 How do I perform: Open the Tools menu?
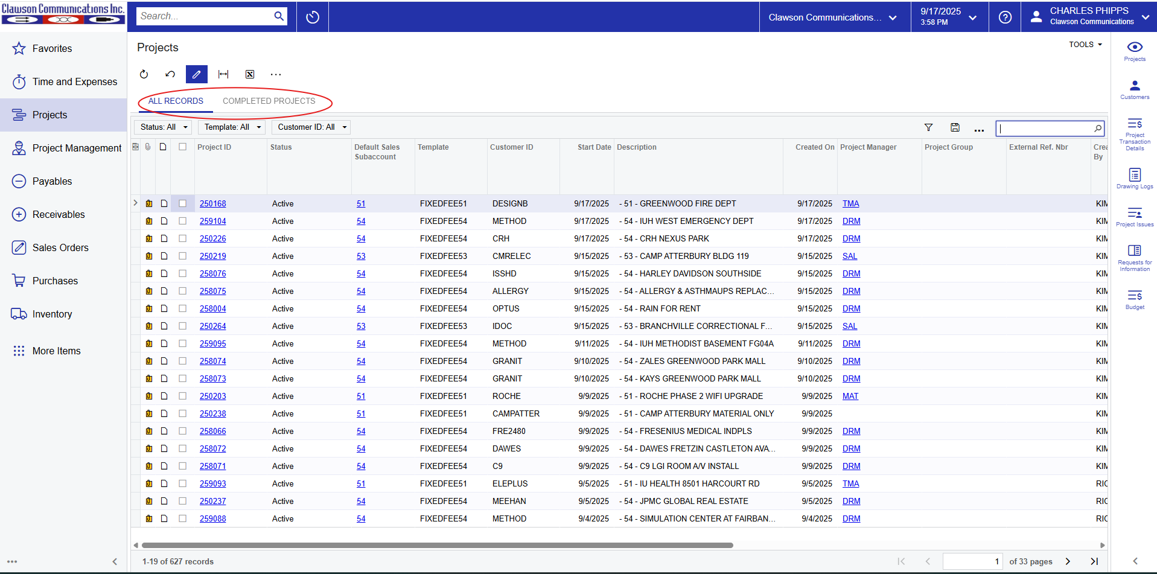point(1085,45)
